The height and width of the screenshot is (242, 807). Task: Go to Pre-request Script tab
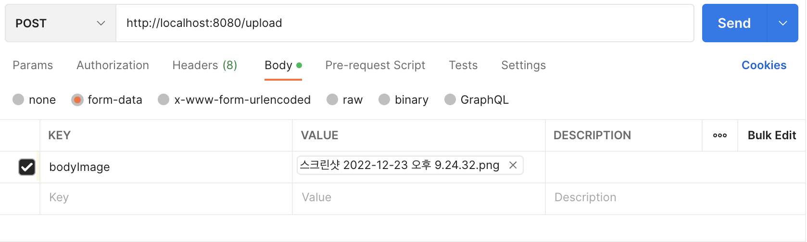coord(375,65)
